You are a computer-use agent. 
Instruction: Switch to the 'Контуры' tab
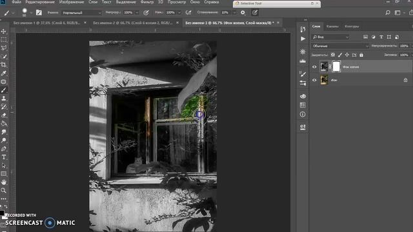(x=352, y=26)
